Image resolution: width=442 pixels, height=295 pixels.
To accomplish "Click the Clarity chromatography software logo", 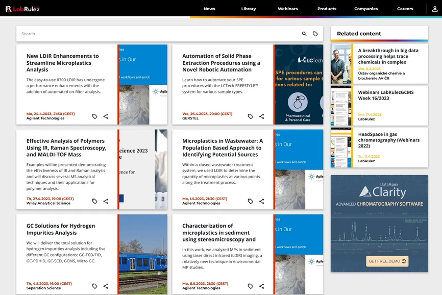I will point(382,191).
